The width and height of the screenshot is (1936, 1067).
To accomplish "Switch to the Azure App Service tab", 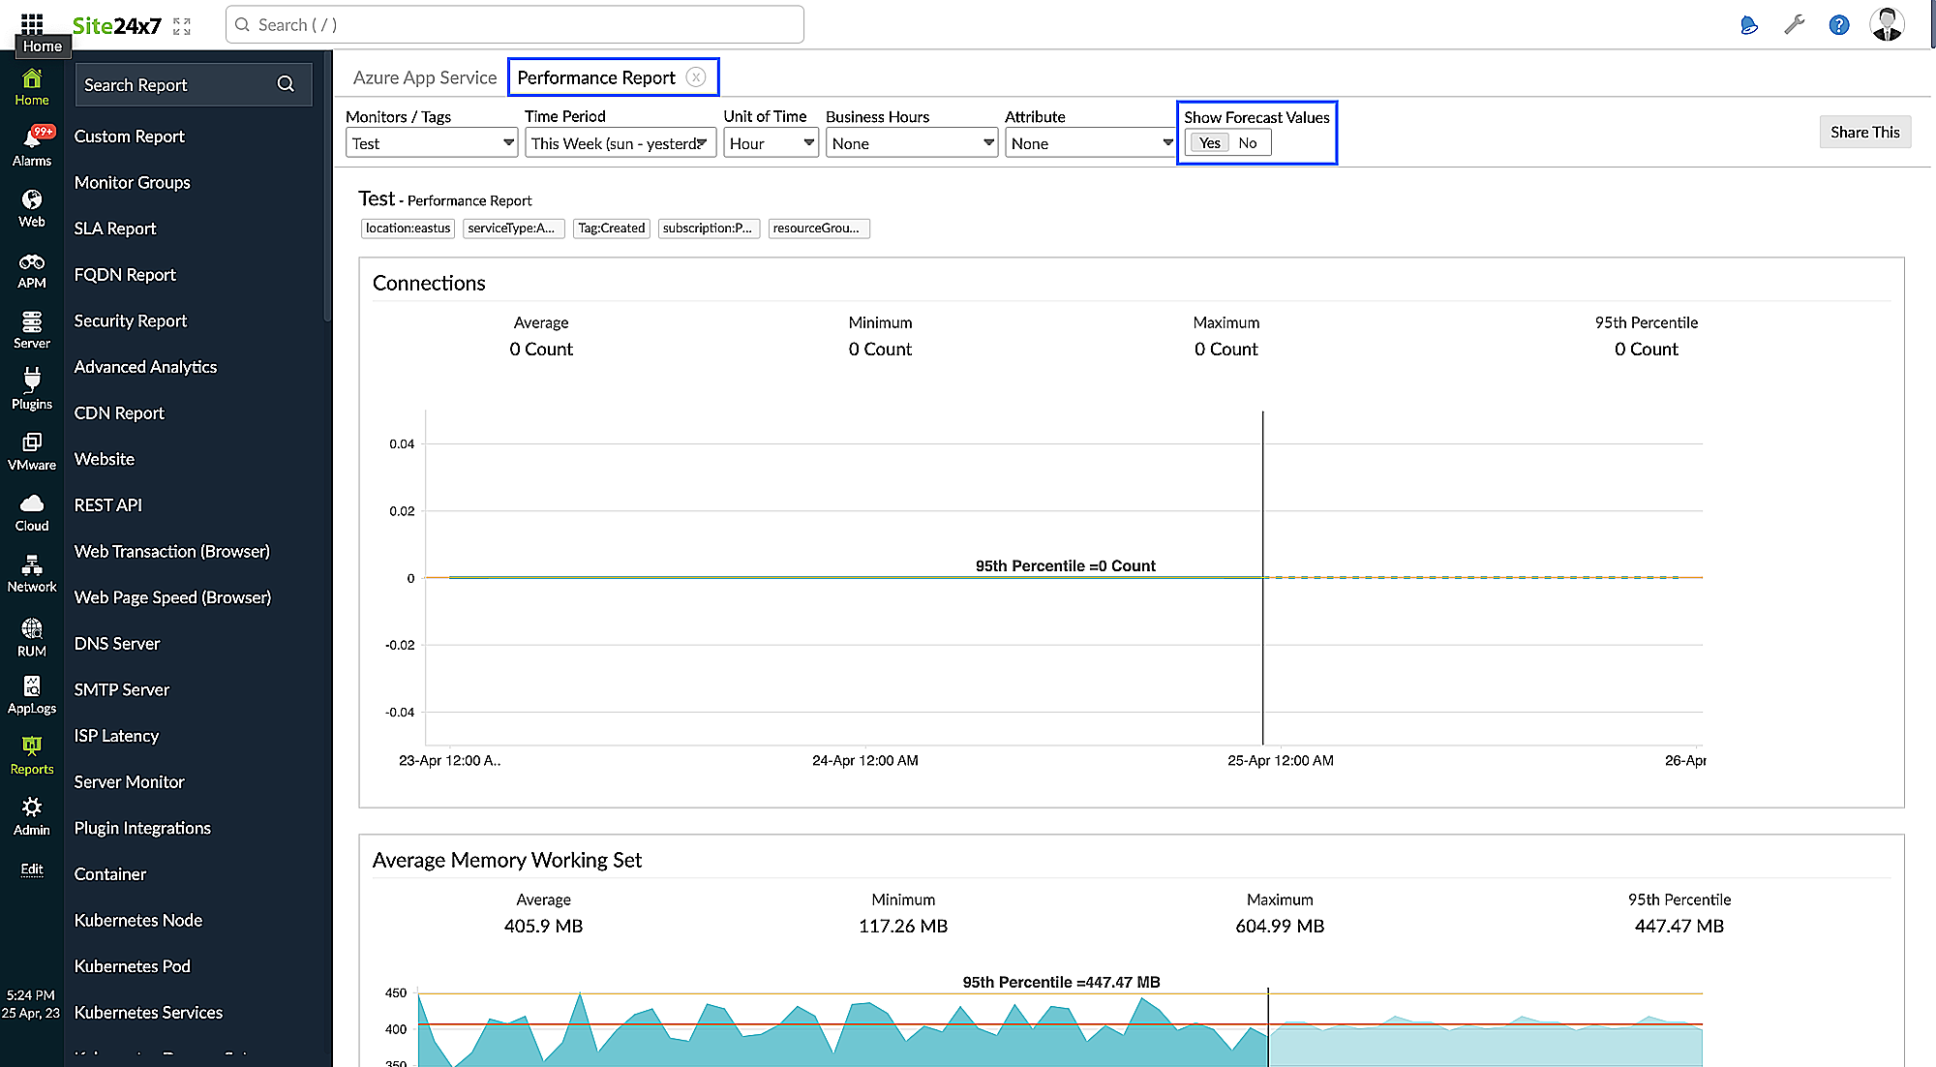I will click(424, 77).
